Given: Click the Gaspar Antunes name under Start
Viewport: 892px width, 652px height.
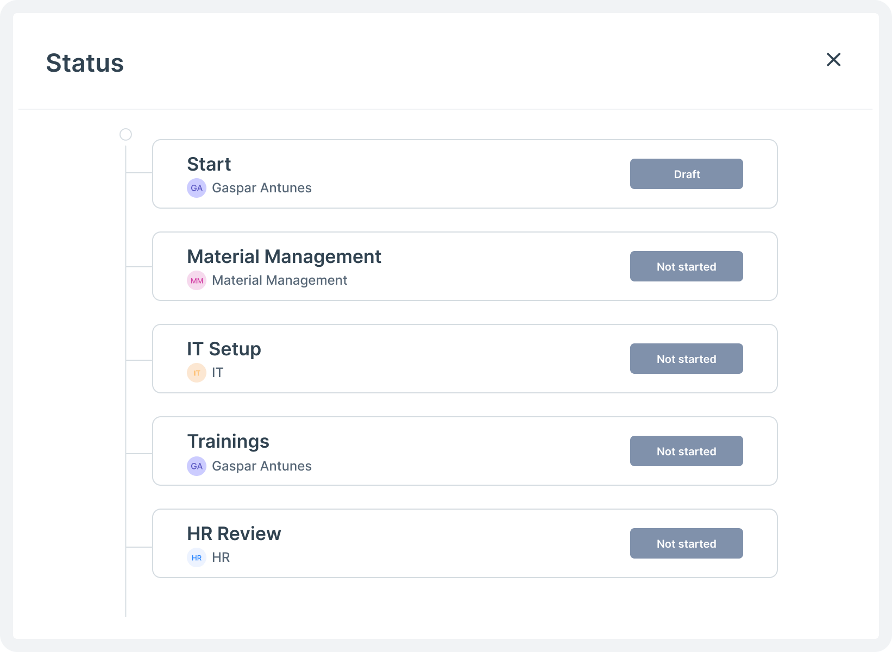Looking at the screenshot, I should [262, 188].
